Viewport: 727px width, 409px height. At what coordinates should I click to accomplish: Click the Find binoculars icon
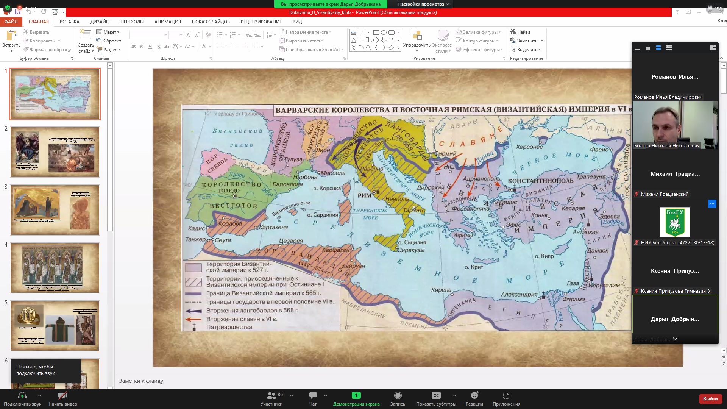click(513, 32)
